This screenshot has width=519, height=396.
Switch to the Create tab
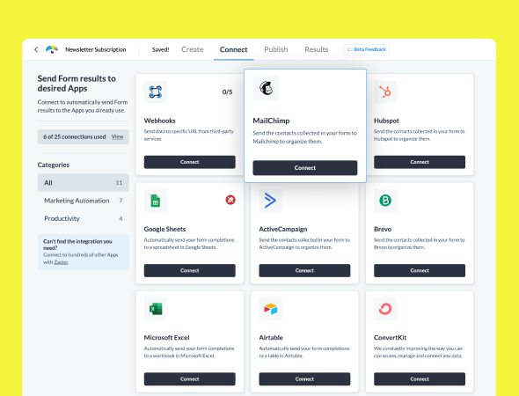click(x=192, y=49)
